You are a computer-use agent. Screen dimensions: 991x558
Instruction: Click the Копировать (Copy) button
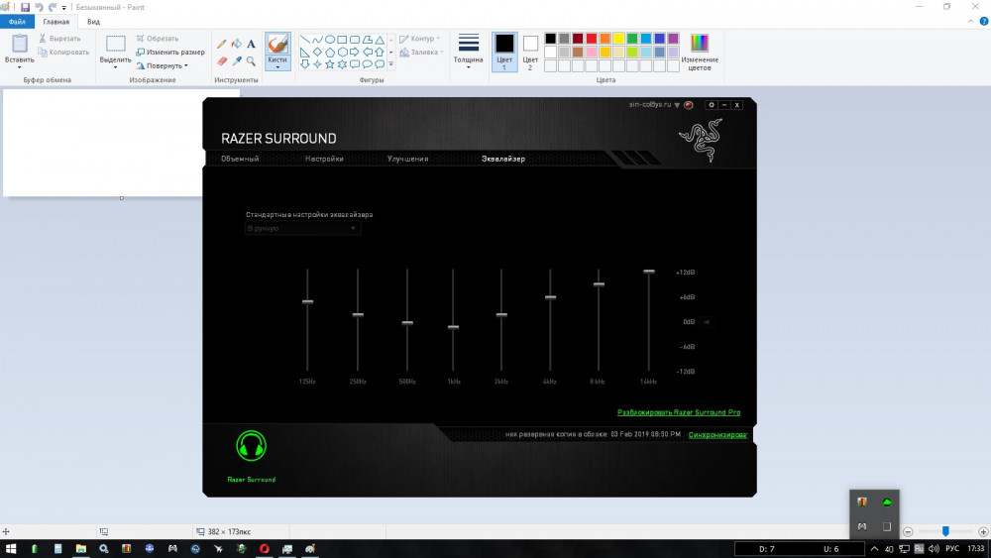[x=63, y=53]
